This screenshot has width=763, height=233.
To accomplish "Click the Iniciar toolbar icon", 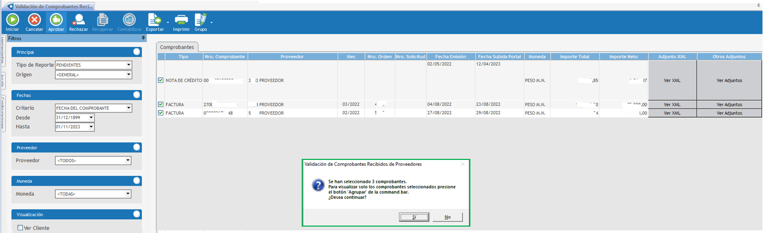I will pos(12,20).
